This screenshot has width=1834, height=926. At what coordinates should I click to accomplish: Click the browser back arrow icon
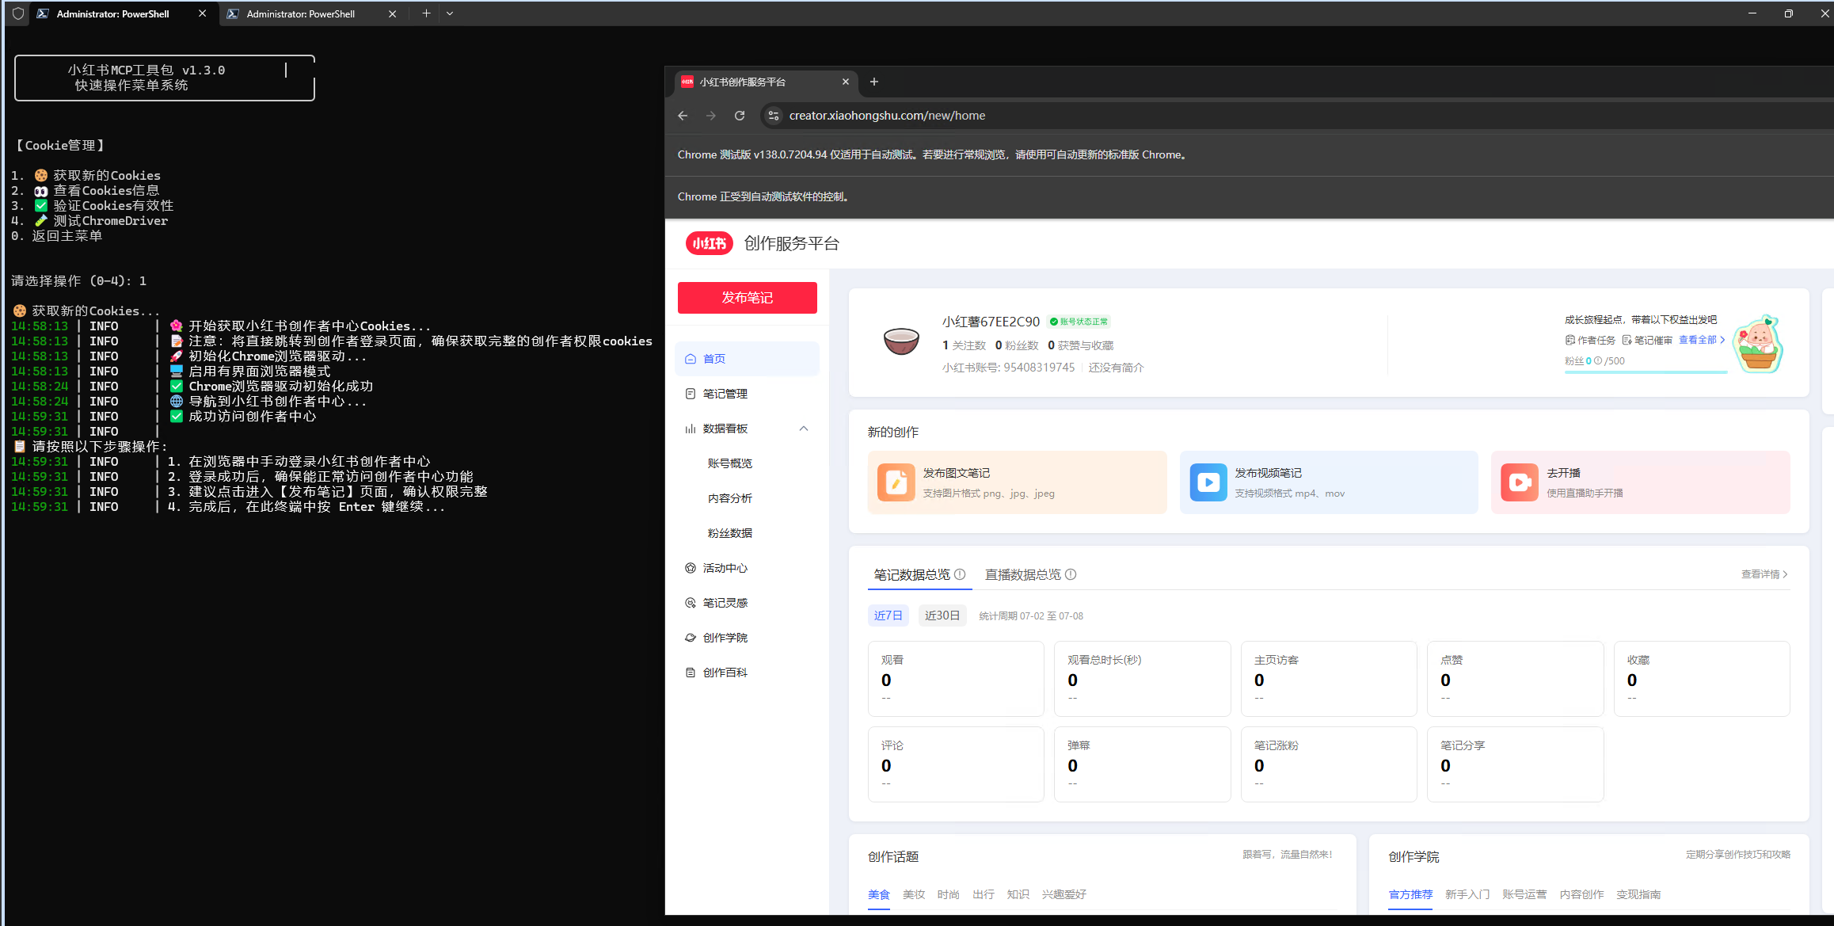(683, 116)
